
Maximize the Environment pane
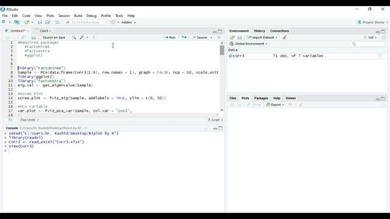click(x=383, y=31)
